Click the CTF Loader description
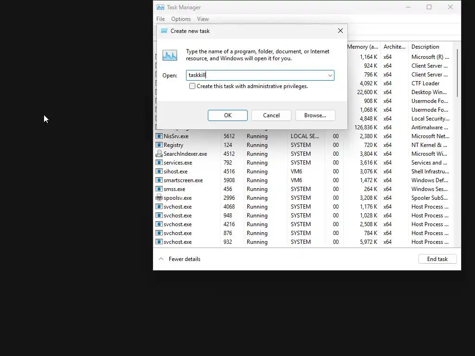Screen dimensions: 475x356 pyautogui.click(x=425, y=83)
